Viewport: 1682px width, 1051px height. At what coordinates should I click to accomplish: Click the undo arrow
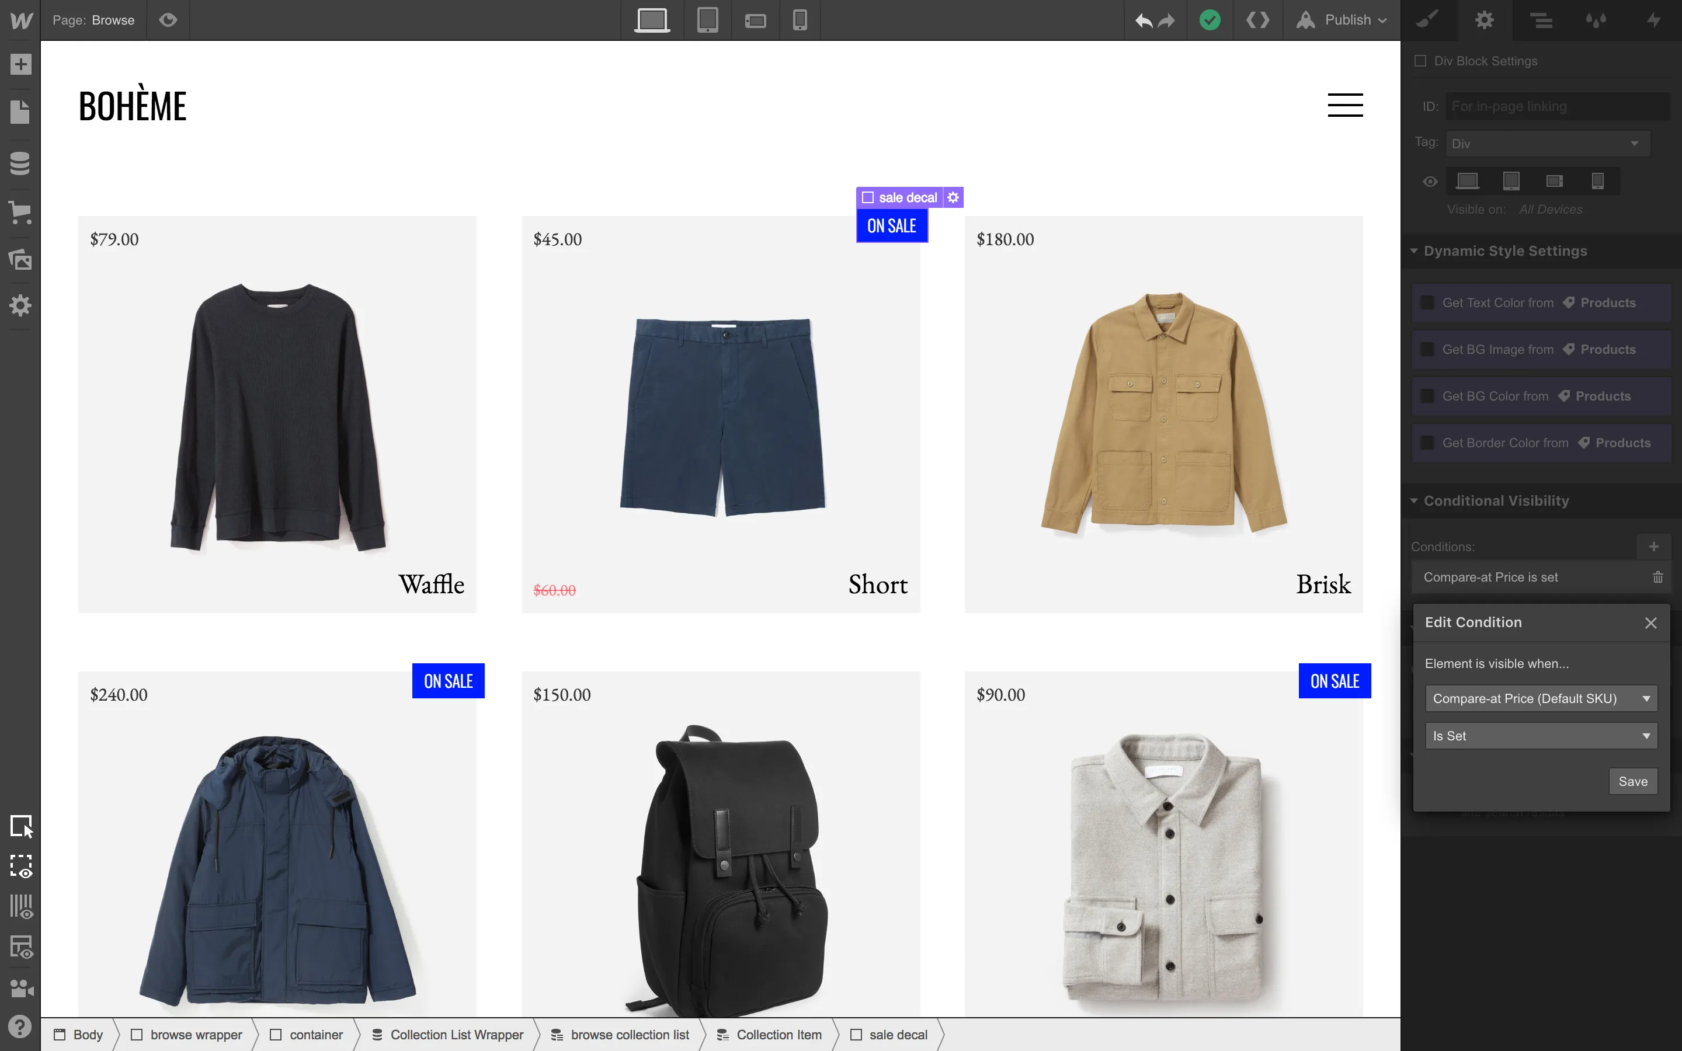[x=1144, y=20]
